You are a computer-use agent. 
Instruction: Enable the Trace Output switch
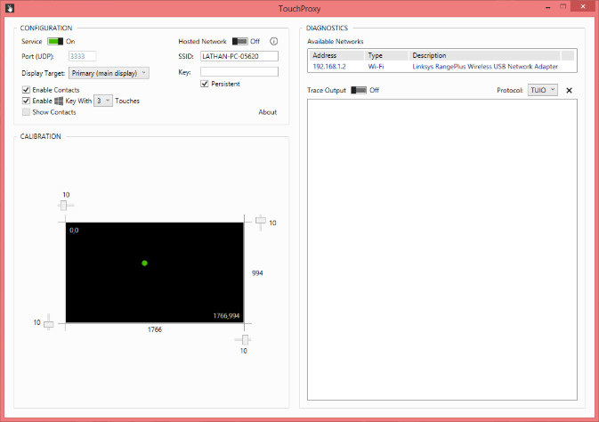click(x=359, y=90)
